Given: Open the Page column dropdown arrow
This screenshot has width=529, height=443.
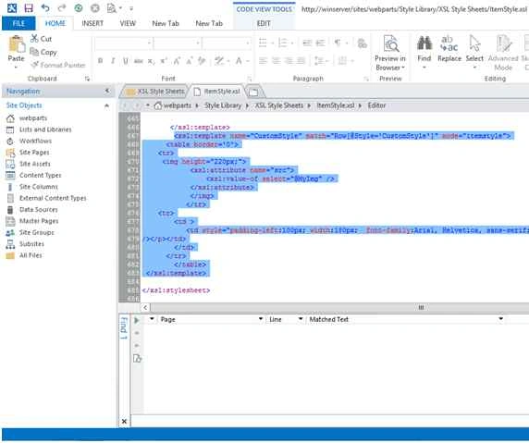Looking at the screenshot, I should tap(261, 319).
